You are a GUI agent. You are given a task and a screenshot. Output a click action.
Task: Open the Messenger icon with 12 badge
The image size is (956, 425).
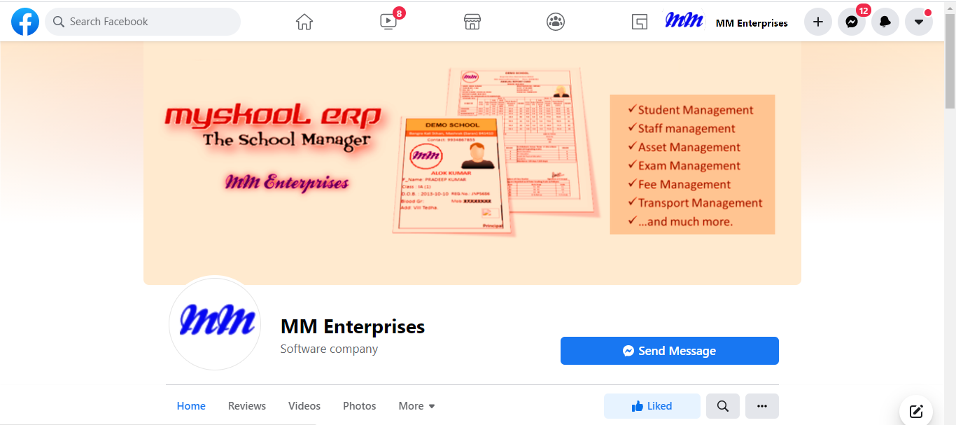coord(852,22)
